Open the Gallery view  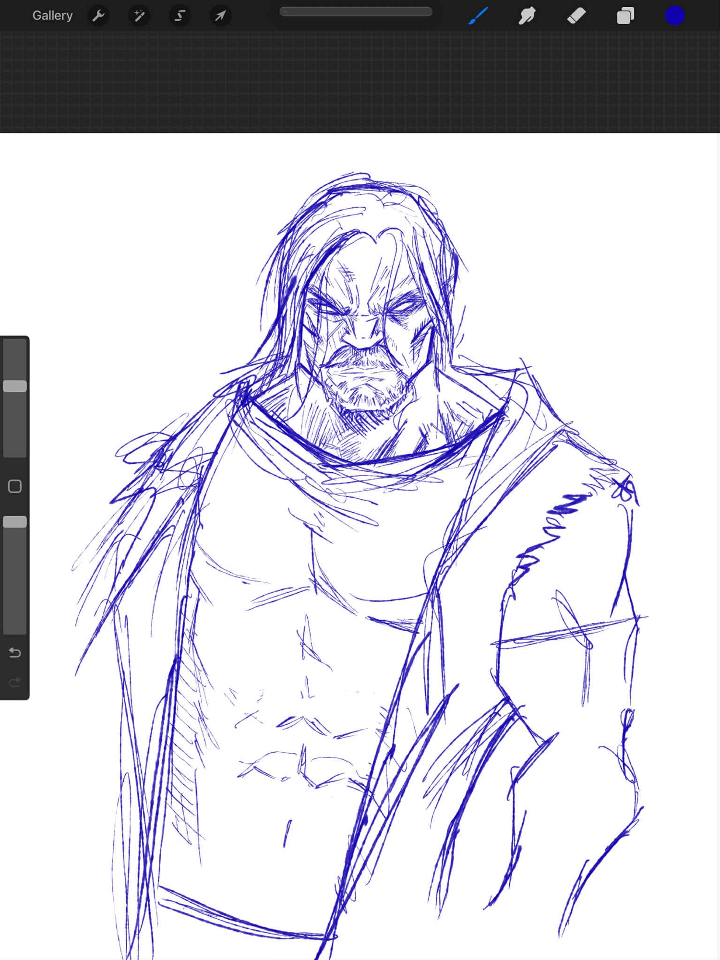(x=52, y=16)
